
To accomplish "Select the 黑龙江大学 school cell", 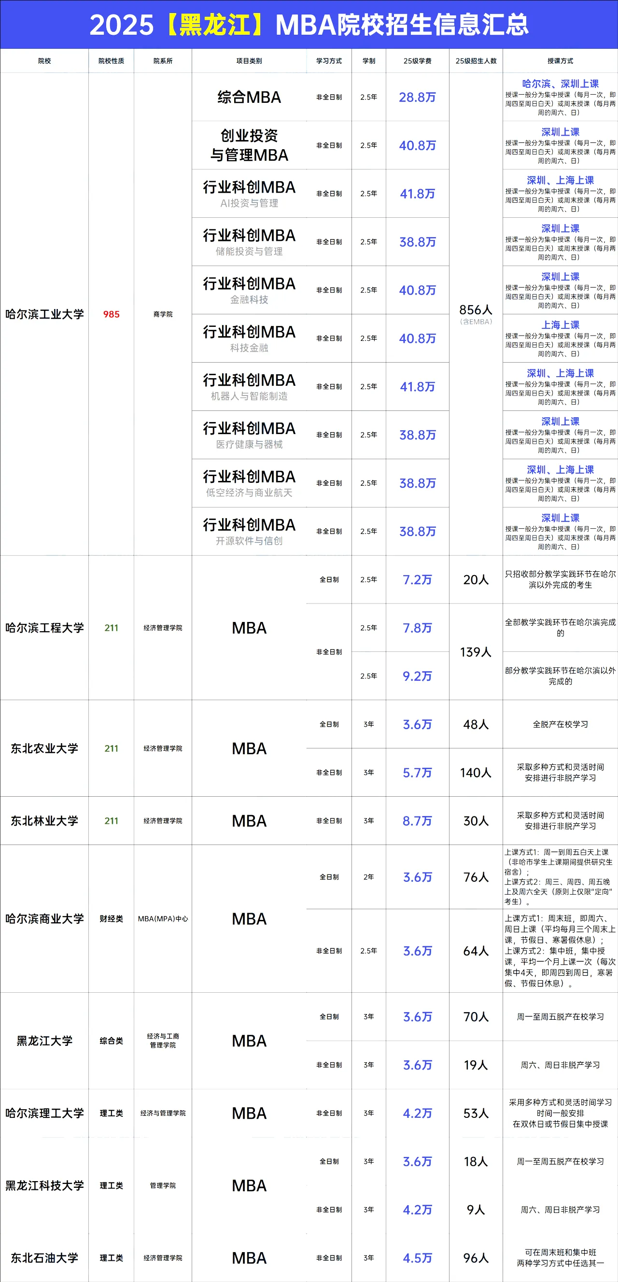I will click(44, 1041).
